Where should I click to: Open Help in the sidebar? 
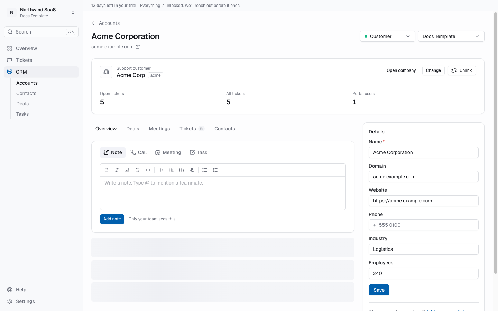[41, 290]
